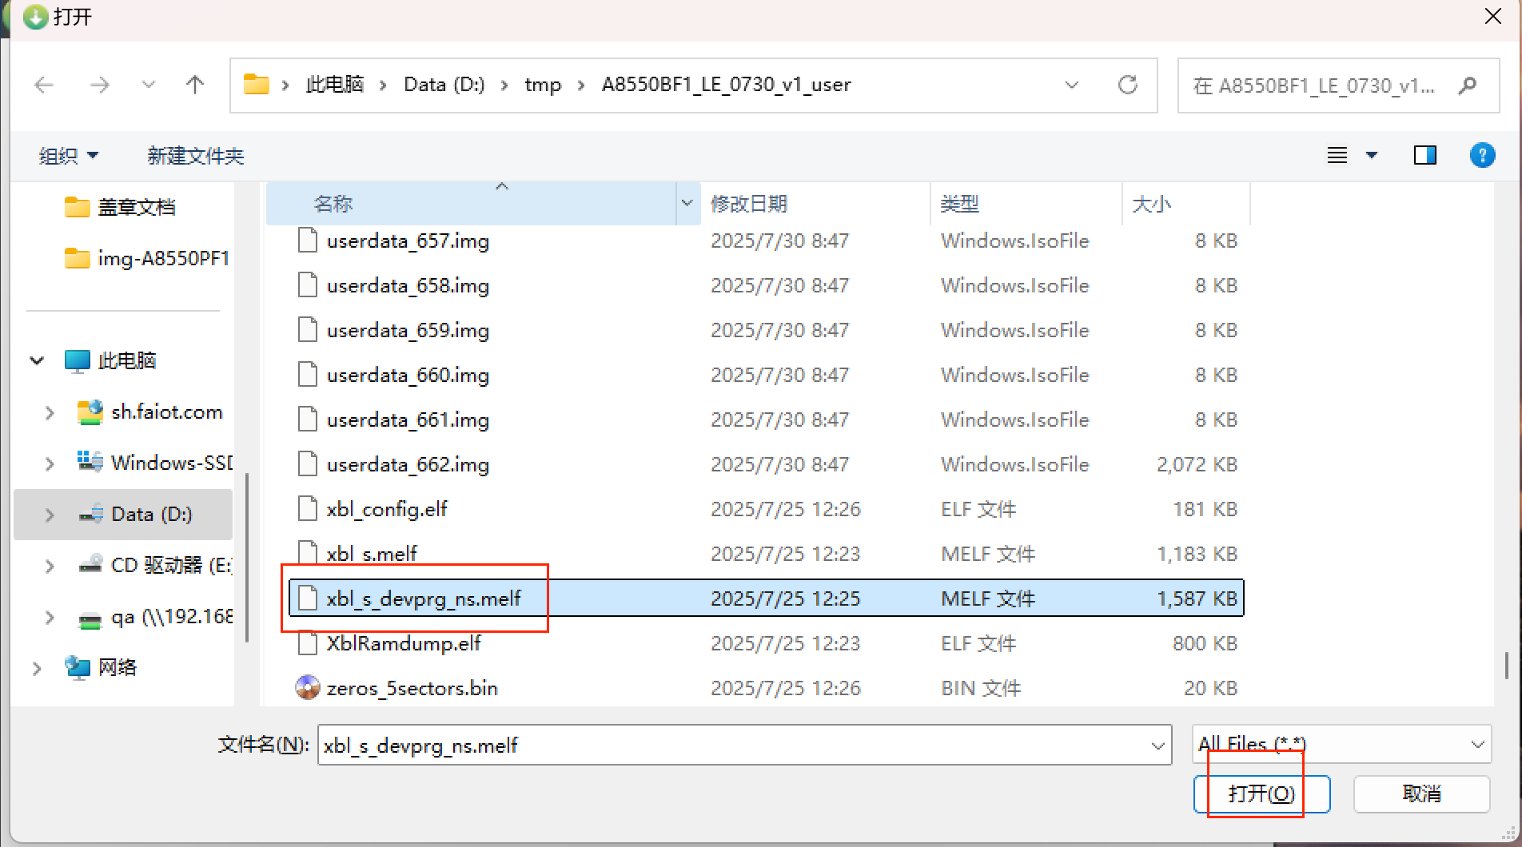
Task: Click 新建文件夹 button
Action: [x=195, y=156]
